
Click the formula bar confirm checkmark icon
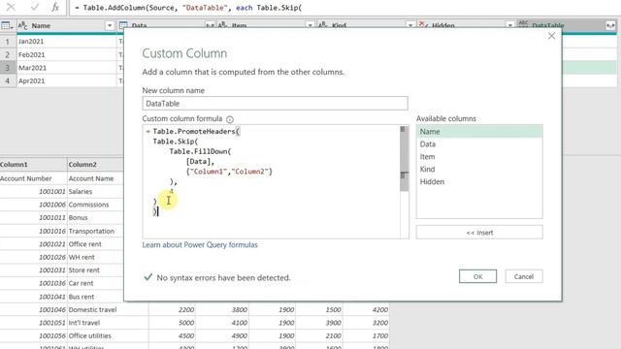(35, 7)
